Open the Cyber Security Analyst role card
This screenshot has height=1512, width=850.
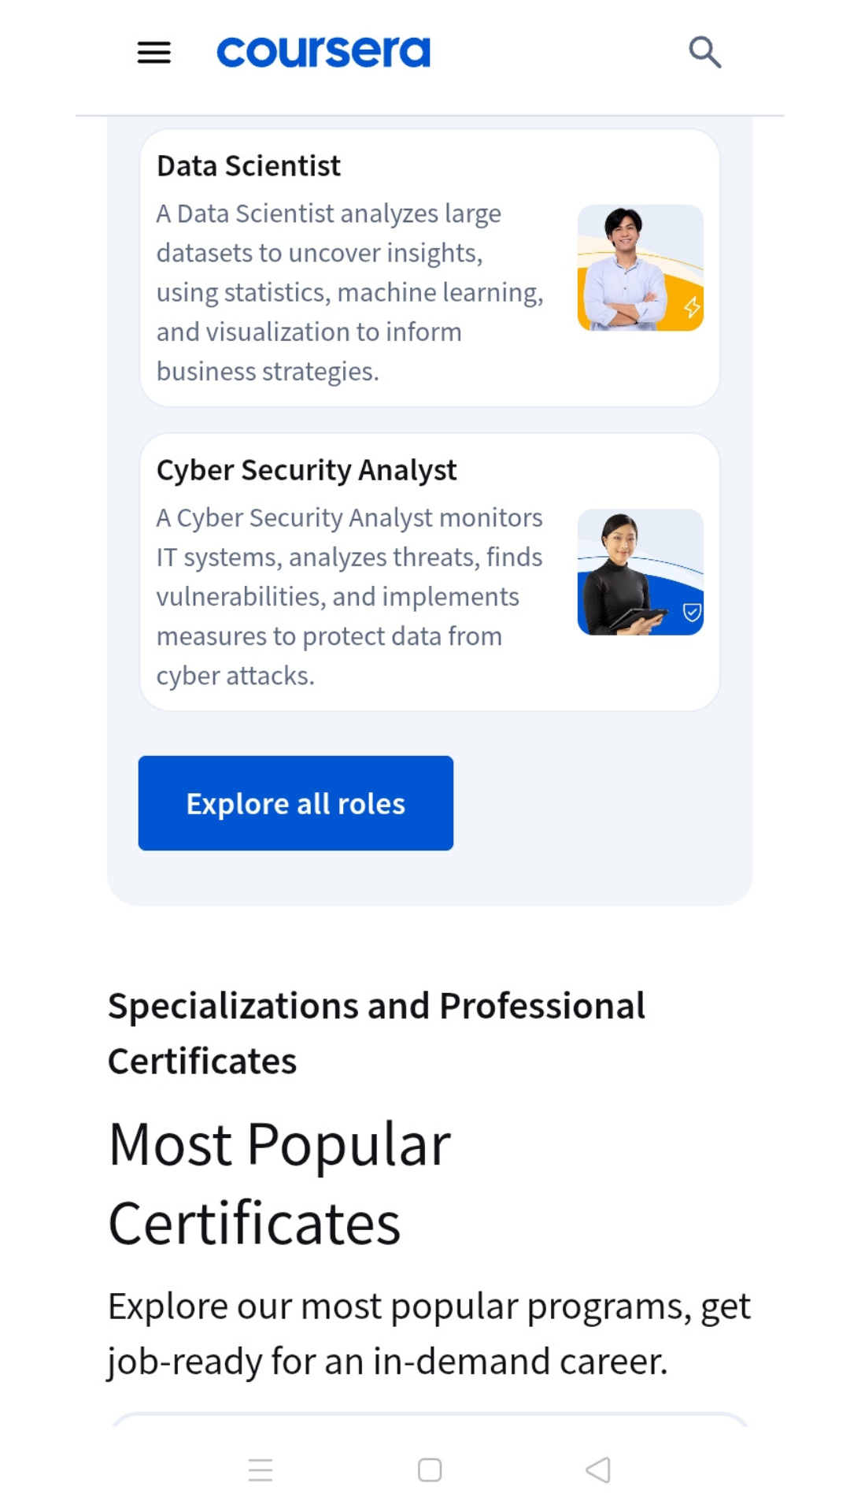[x=429, y=571]
